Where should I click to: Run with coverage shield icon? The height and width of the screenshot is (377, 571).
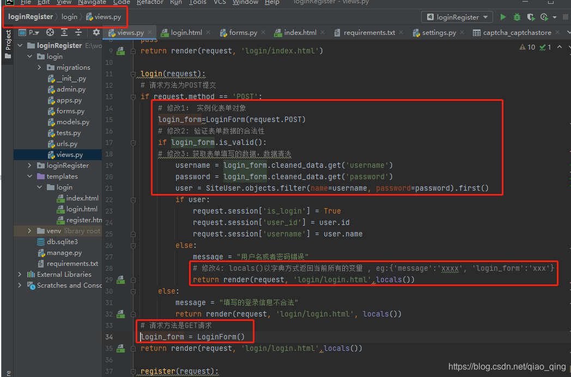pos(531,17)
